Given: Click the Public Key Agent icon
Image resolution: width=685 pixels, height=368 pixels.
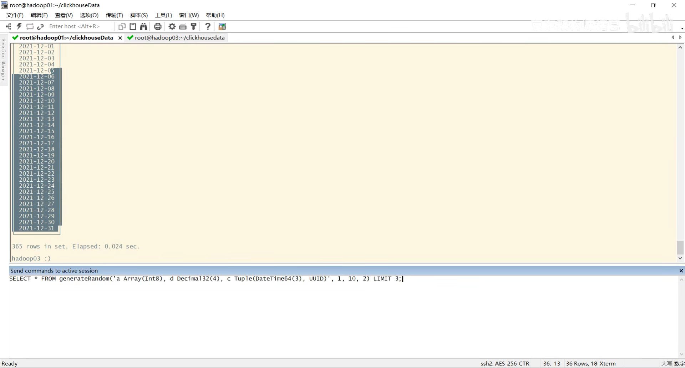Looking at the screenshot, I should 194,26.
